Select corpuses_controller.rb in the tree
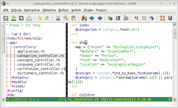Screen dimensions: 178x108 pos(39,64)
